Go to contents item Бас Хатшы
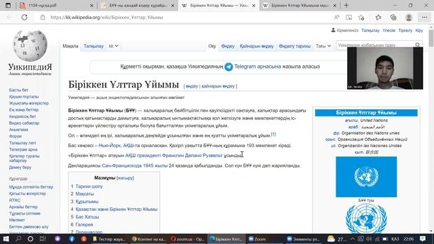 (87, 217)
